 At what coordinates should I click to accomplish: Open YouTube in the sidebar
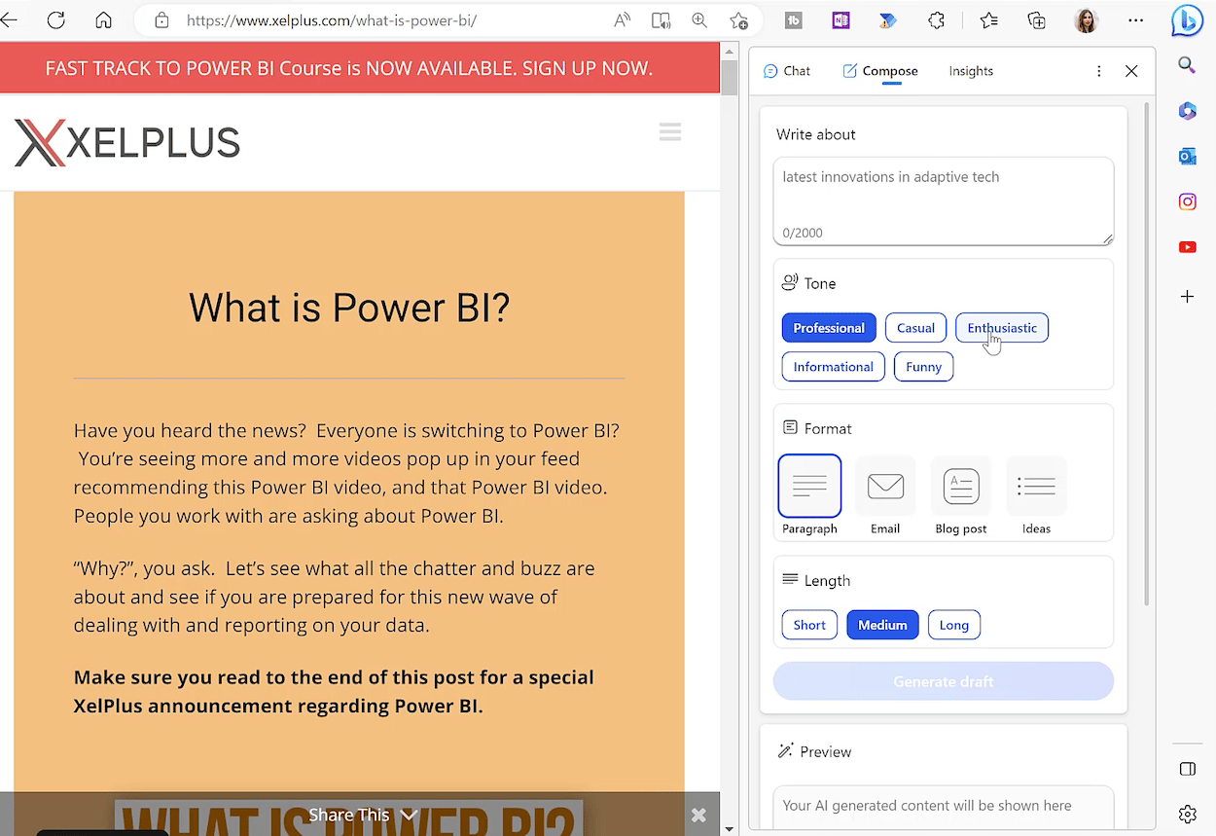pos(1187,247)
